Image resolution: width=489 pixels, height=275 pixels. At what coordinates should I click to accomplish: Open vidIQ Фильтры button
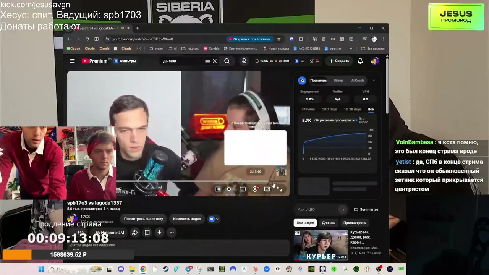pyautogui.click(x=125, y=61)
